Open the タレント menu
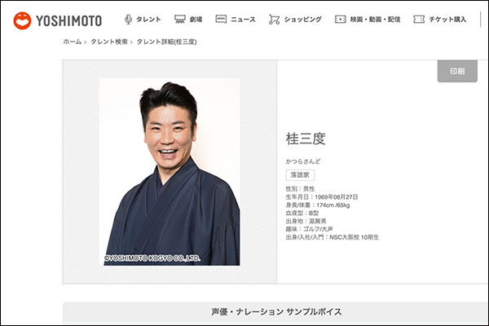 point(148,20)
